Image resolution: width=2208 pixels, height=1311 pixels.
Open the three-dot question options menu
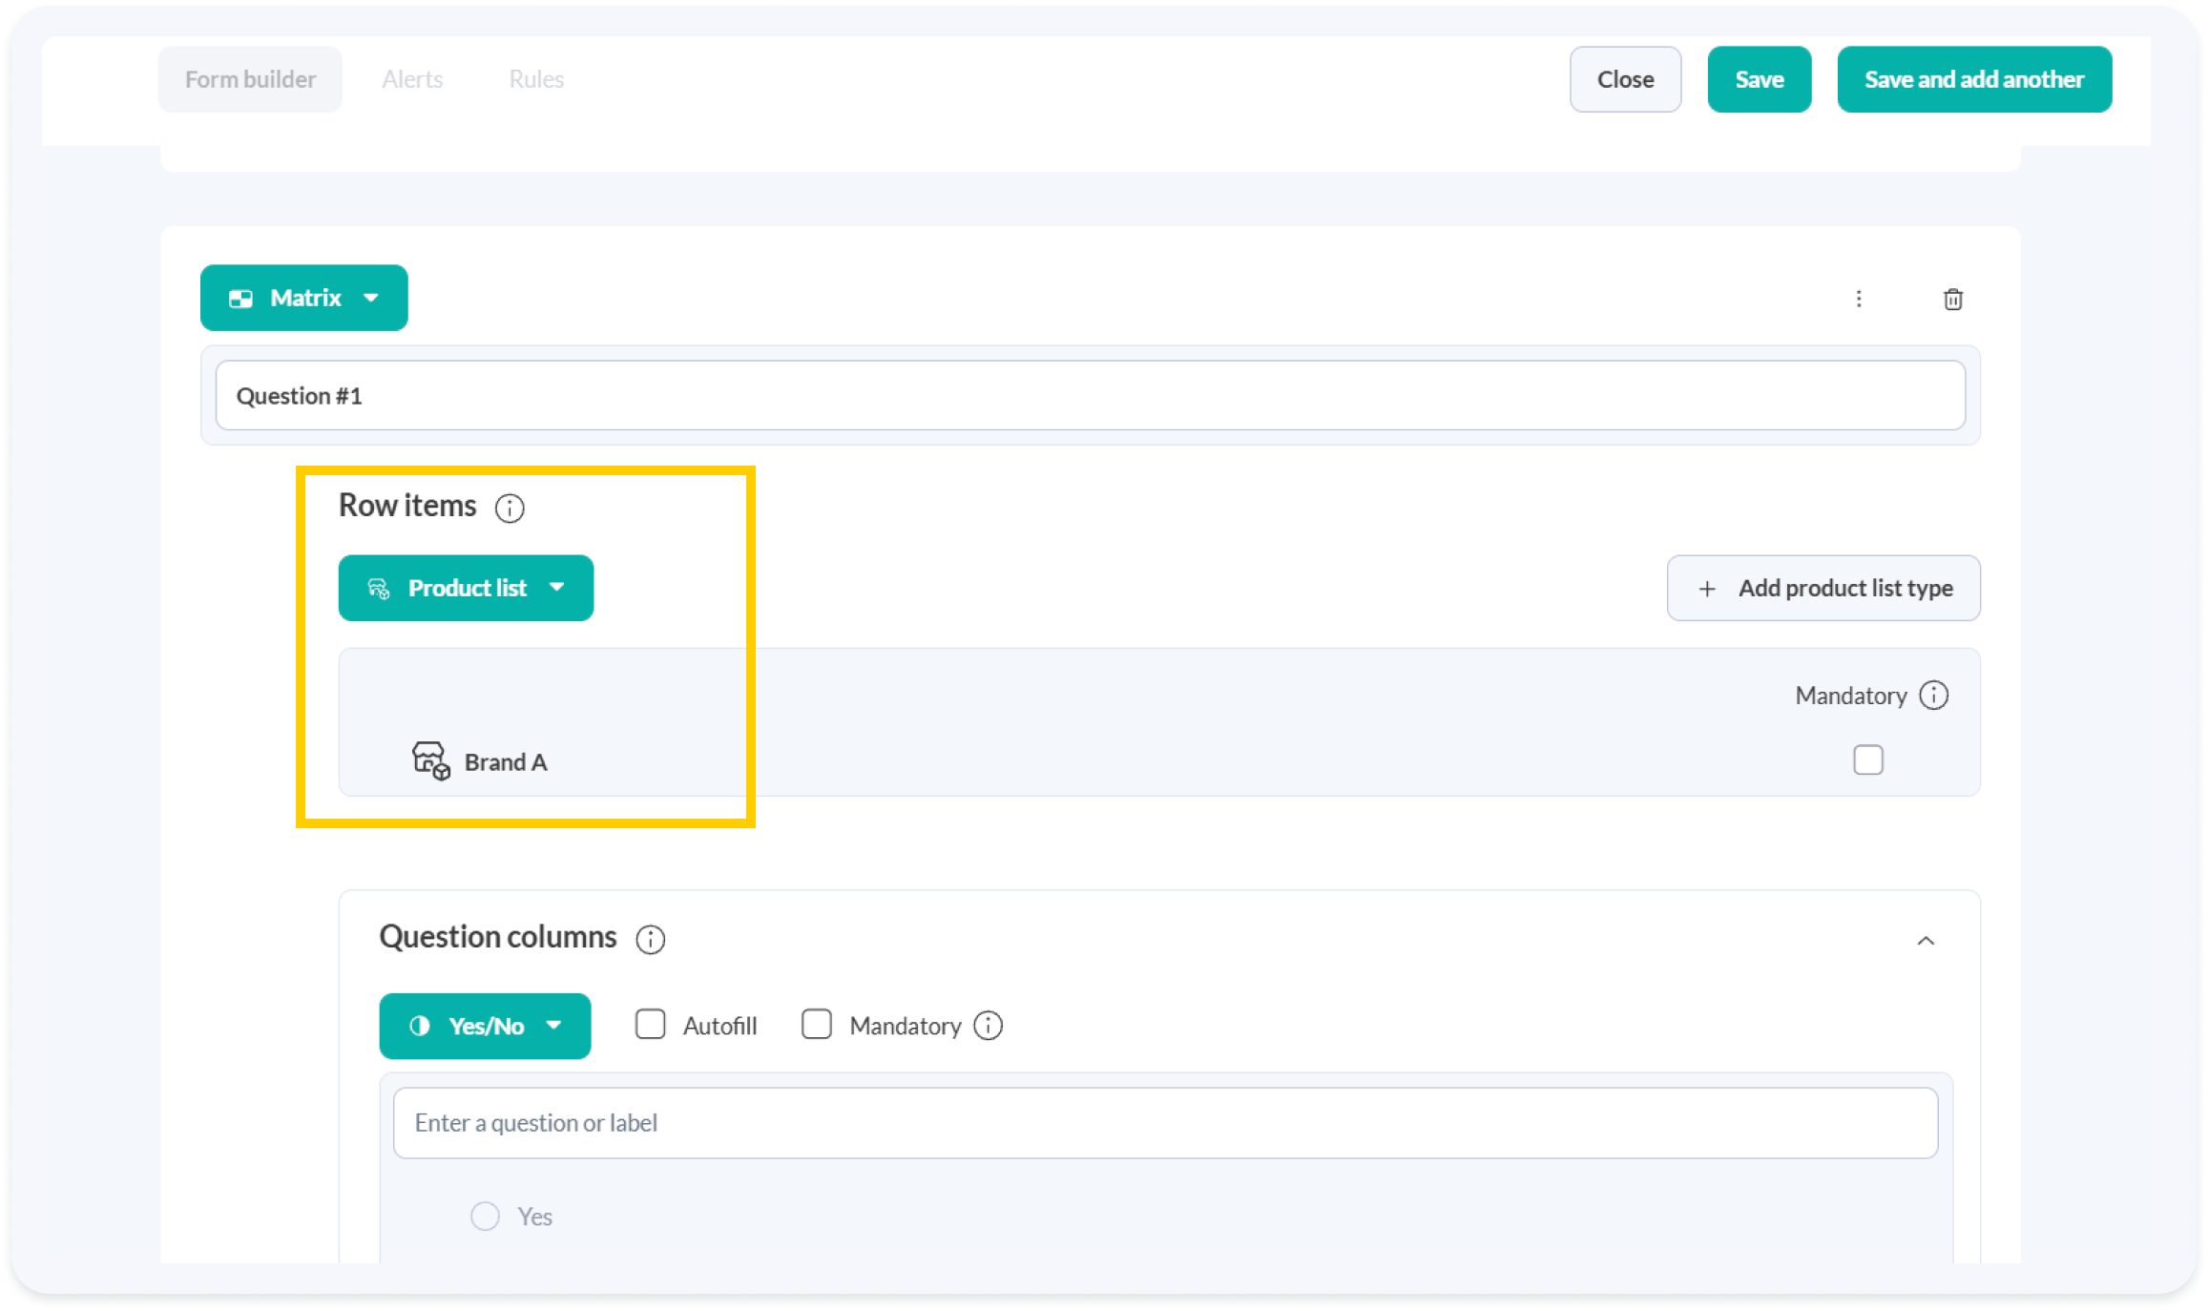click(x=1858, y=300)
